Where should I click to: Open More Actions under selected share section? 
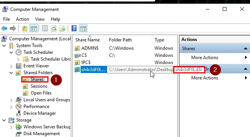tap(205, 78)
